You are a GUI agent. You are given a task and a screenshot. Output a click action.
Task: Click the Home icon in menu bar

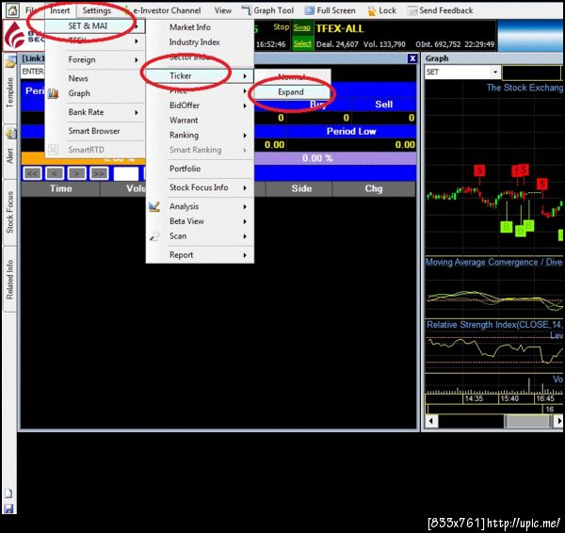[x=12, y=10]
